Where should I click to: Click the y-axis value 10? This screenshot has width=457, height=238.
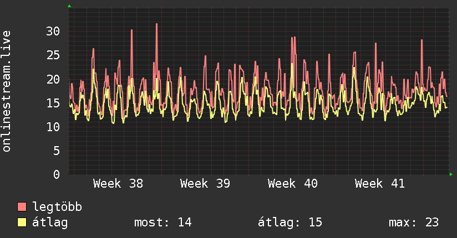tap(53, 127)
